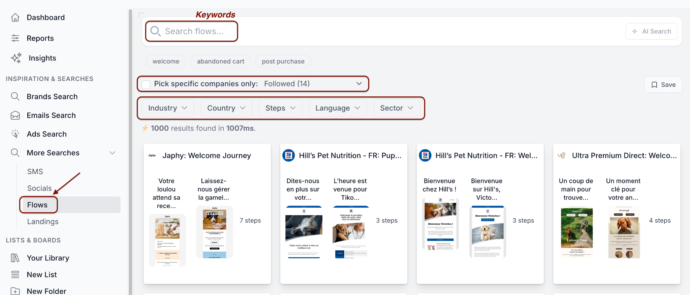
Task: Open the Sector filter dropdown
Action: coord(397,108)
